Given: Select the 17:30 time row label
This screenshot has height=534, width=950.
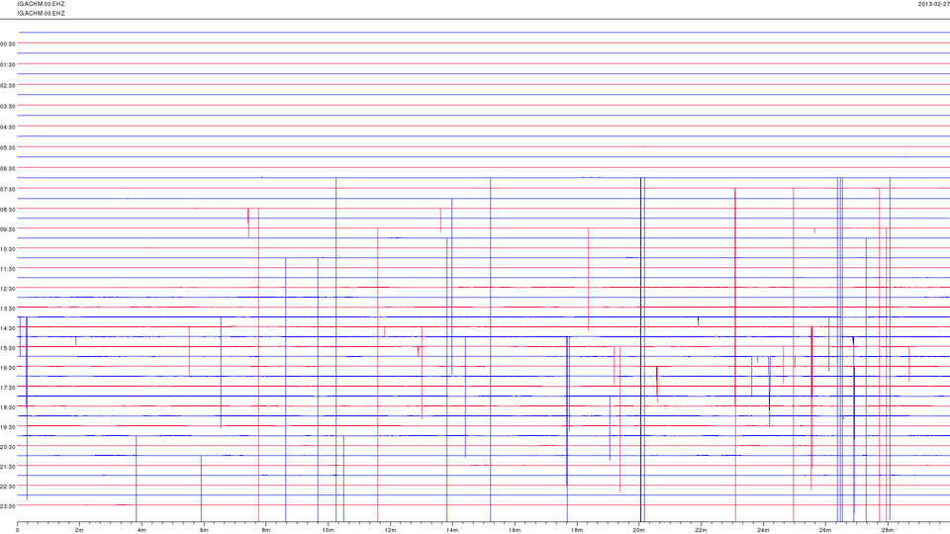Looking at the screenshot, I should 8,388.
